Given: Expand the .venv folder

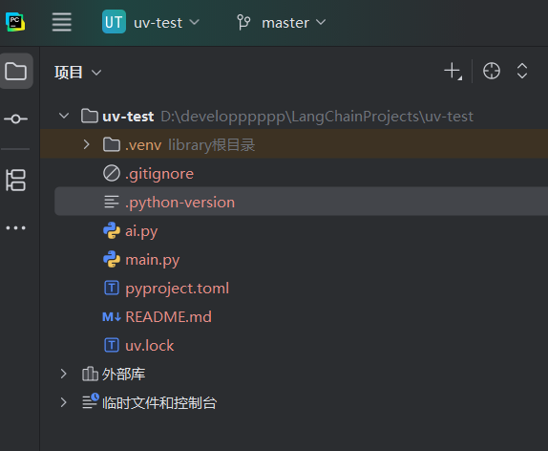Looking at the screenshot, I should point(86,144).
